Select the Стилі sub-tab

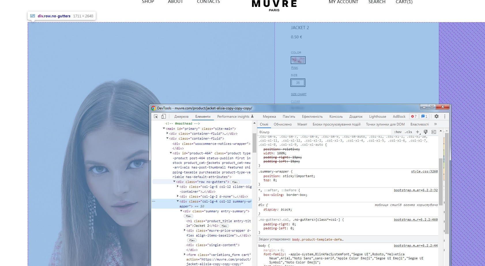point(264,124)
